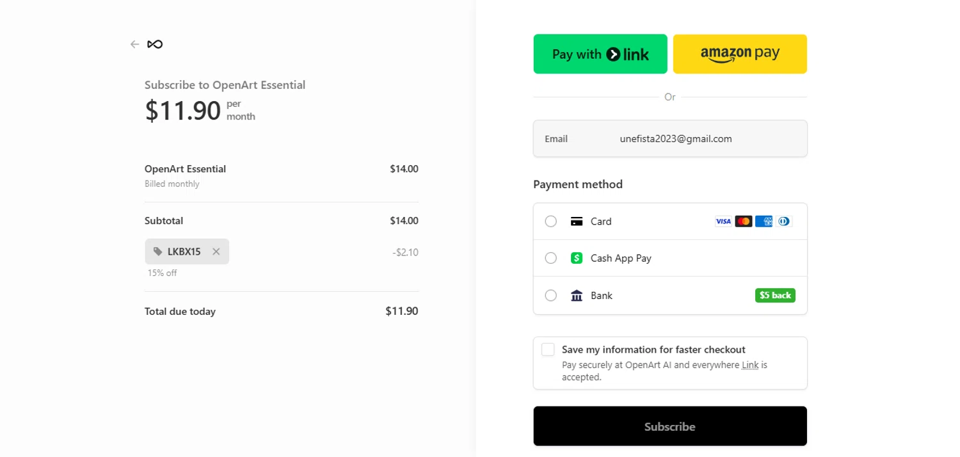Choose Amazon Pay checkout

tap(740, 54)
